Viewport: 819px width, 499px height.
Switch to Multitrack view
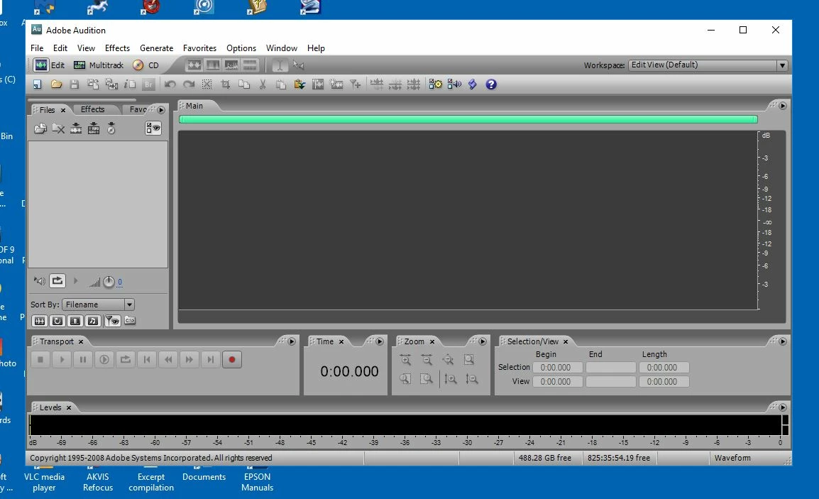coord(99,65)
